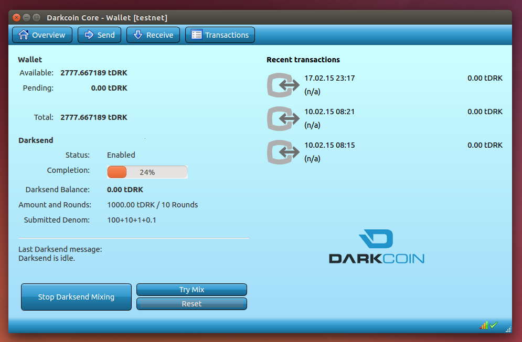Click the window resize grip
The image size is (522, 342).
pos(508,329)
